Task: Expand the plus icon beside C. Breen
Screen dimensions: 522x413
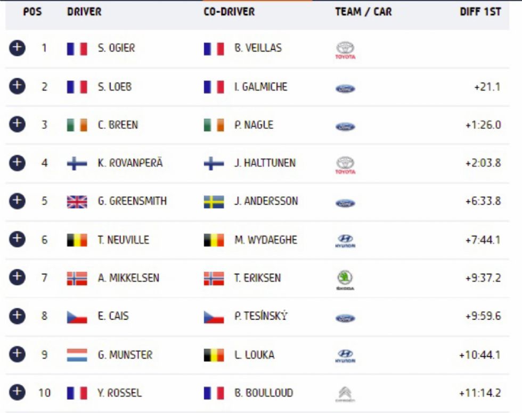Action: (17, 125)
